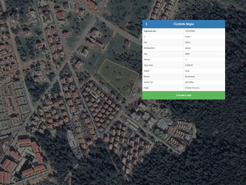This screenshot has height=185, width=246.
Task: Select the Tapu Alanı value 6.826,90
Action: pos(189,65)
